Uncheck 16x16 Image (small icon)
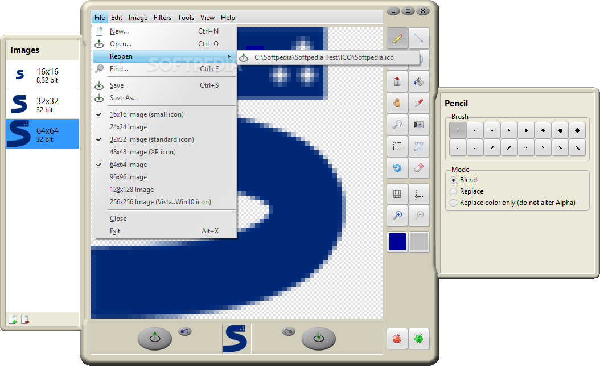The height and width of the screenshot is (366, 600). (x=164, y=114)
